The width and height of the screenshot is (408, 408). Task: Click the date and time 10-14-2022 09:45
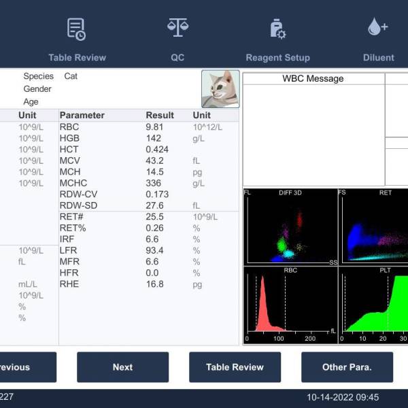(343, 397)
